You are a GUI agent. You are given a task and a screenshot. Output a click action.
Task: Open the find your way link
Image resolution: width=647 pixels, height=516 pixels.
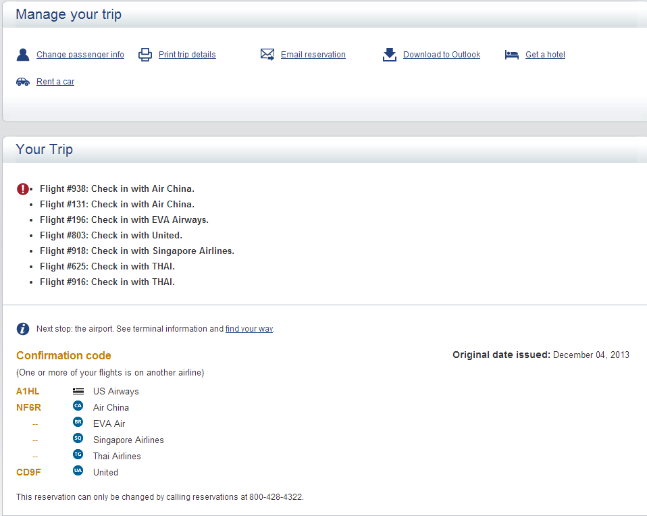[249, 329]
